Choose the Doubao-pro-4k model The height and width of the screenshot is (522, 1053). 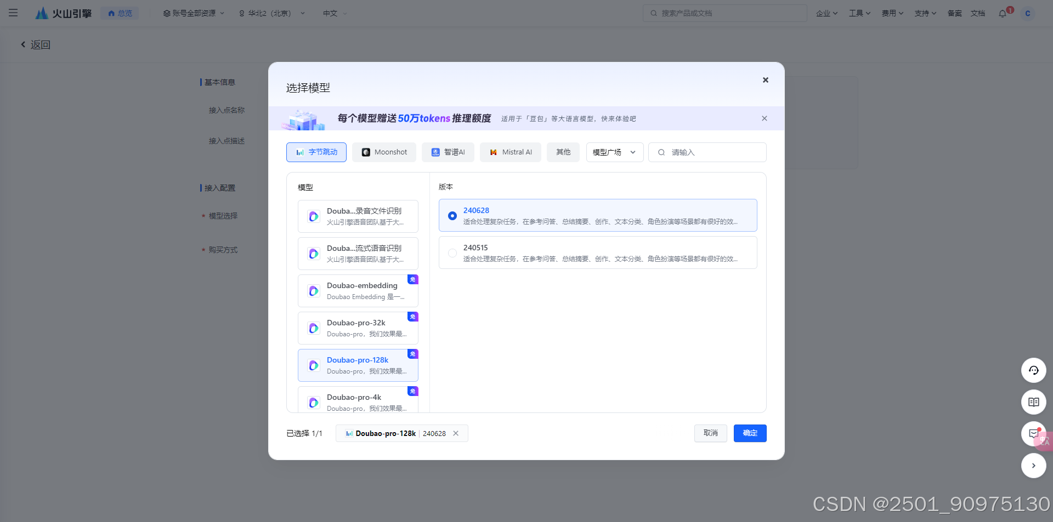[x=358, y=399]
